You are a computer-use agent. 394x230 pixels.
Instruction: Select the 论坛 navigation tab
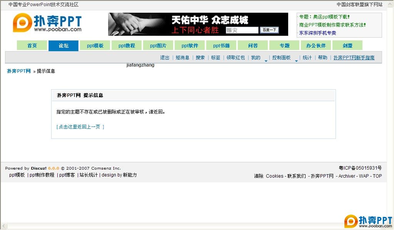(x=63, y=45)
